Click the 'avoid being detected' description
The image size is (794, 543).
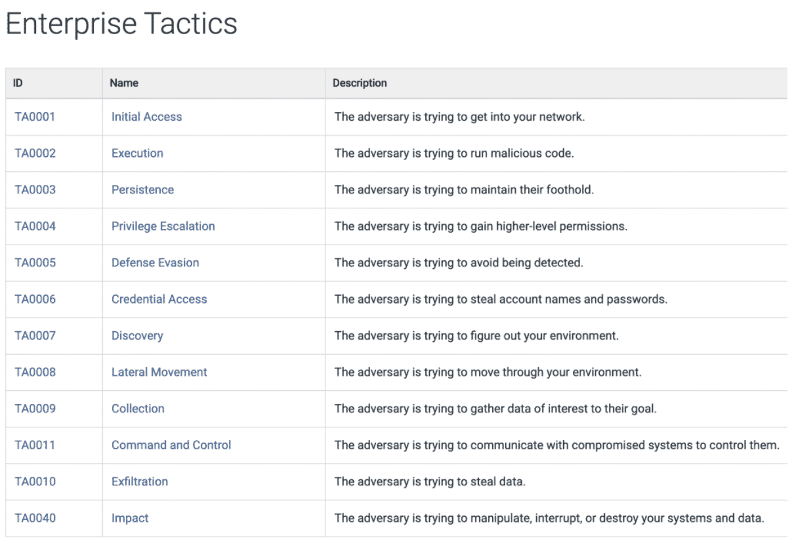[x=459, y=262]
